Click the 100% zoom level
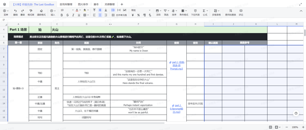 pos(295,127)
